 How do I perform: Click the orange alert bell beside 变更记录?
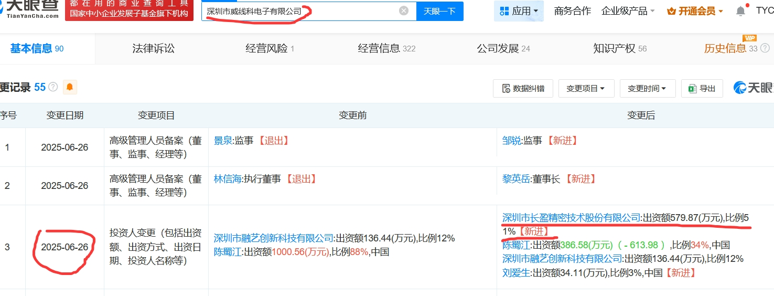[x=70, y=87]
